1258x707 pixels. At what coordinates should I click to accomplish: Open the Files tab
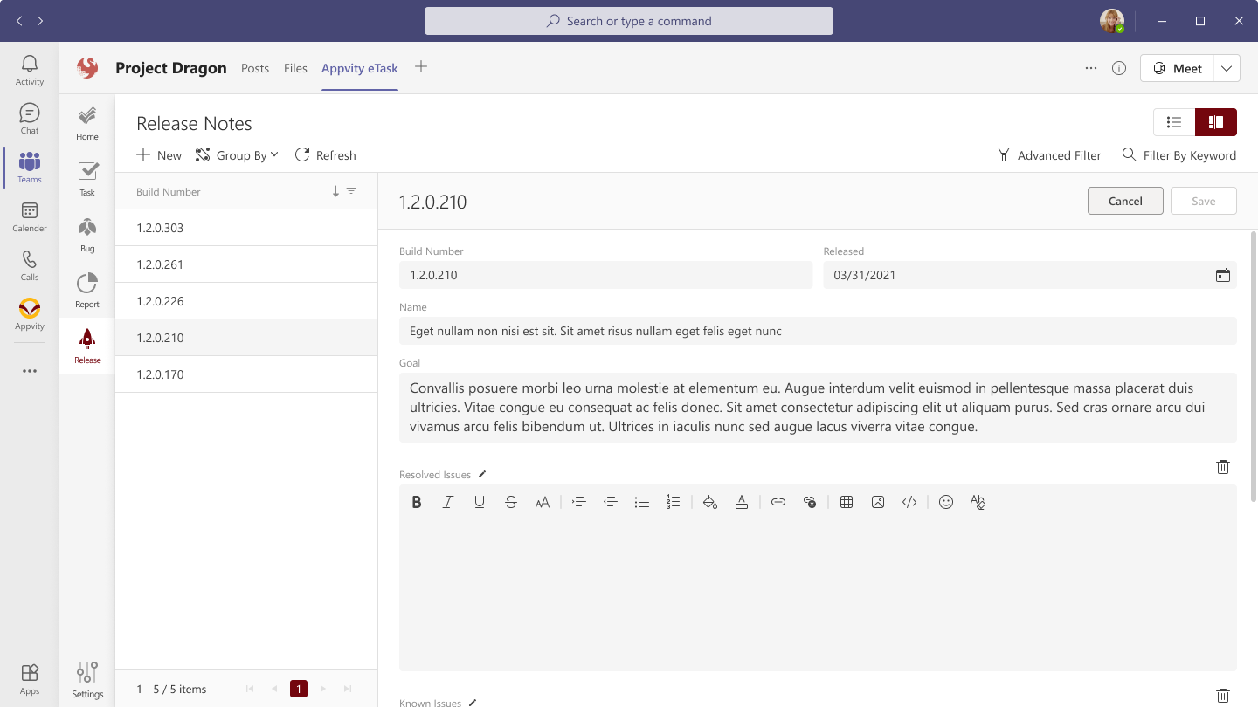pos(295,67)
